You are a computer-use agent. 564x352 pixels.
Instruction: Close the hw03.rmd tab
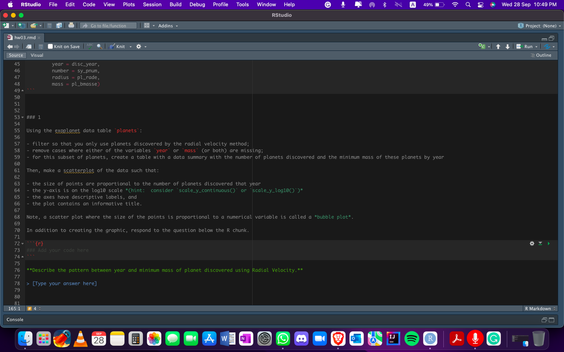[39, 38]
